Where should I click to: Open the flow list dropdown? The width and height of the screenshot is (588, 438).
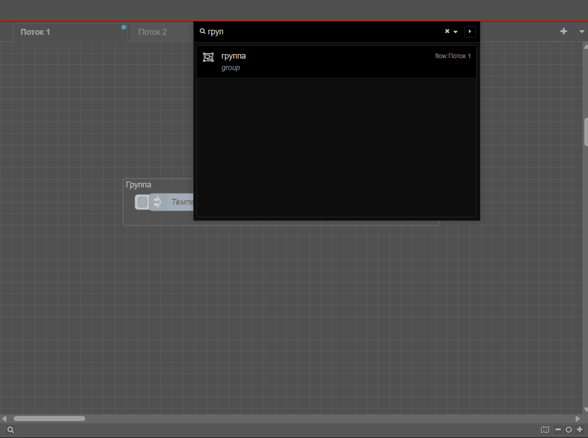coord(582,32)
